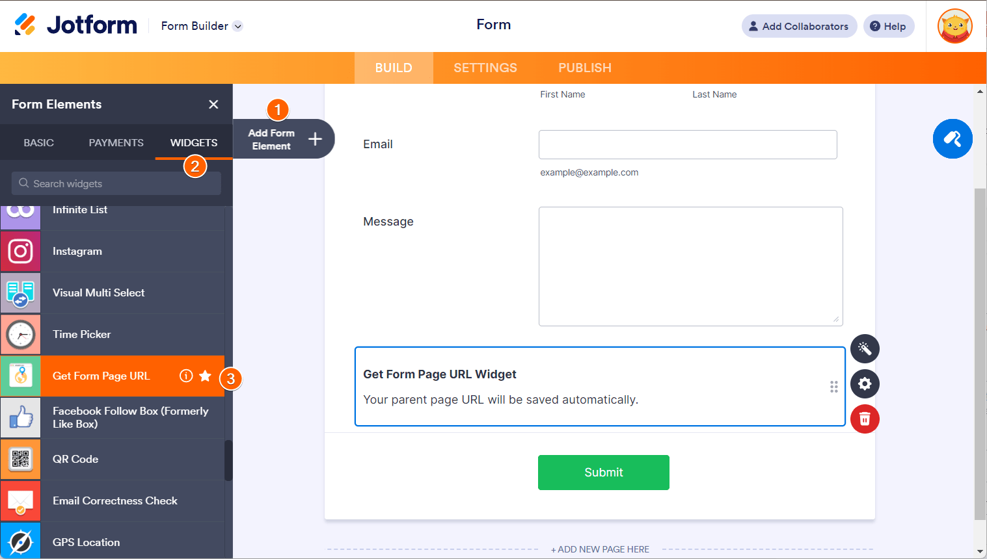Click the green Submit button
The height and width of the screenshot is (559, 987).
(x=603, y=473)
